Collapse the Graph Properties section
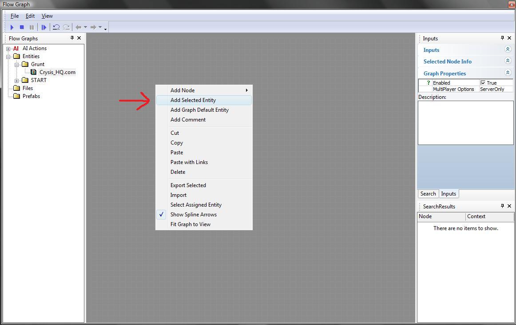516x325 pixels. [x=508, y=73]
